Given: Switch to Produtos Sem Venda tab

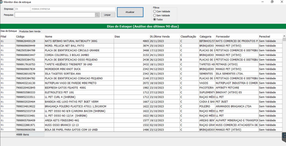Looking at the screenshot, I should (30, 31).
